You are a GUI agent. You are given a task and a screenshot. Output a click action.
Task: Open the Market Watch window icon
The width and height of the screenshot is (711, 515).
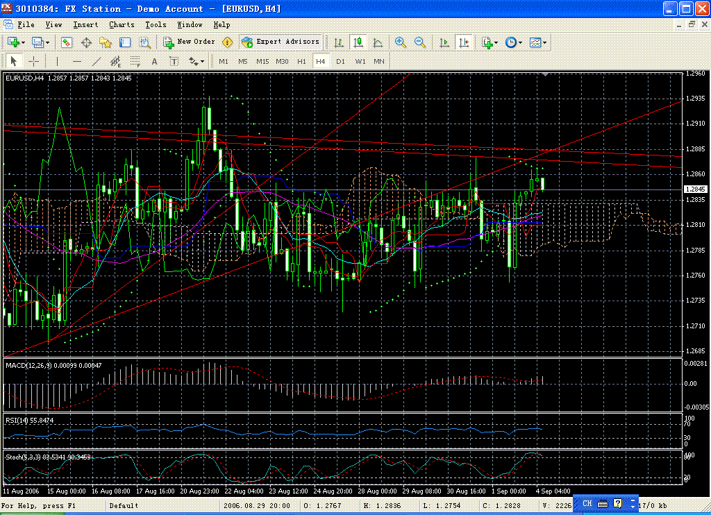[67, 42]
